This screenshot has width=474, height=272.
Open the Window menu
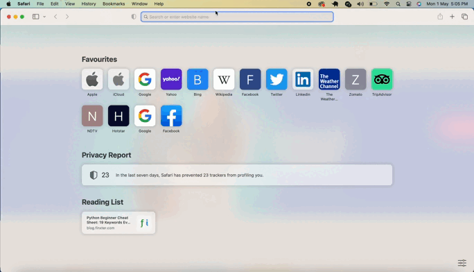139,4
